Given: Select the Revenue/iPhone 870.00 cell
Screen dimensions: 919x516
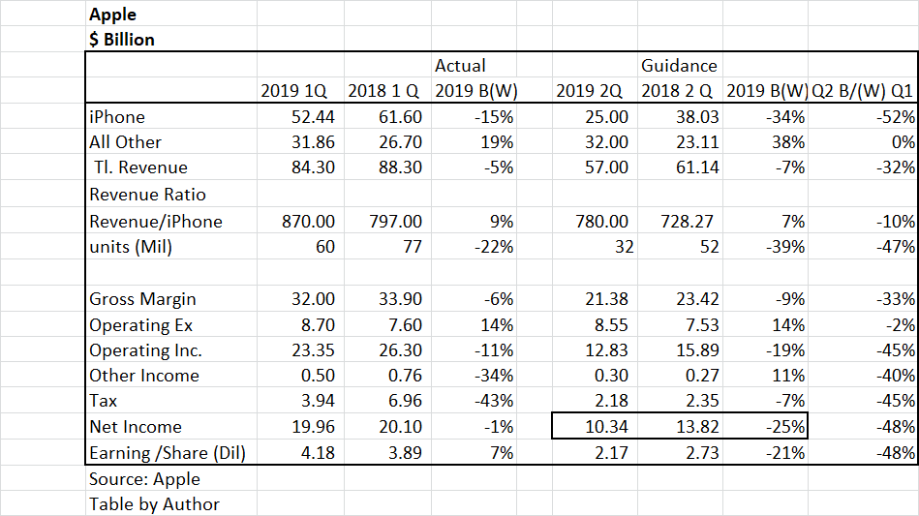Looking at the screenshot, I should click(300, 221).
